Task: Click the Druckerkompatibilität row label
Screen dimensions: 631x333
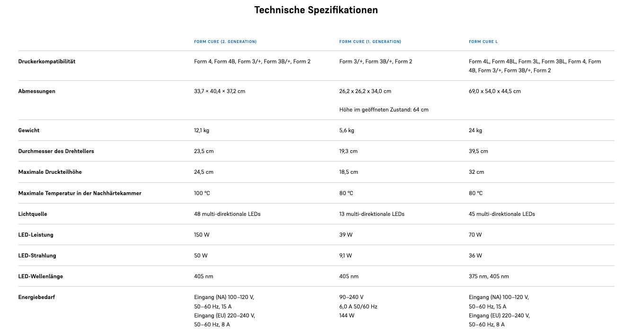Action: point(47,61)
